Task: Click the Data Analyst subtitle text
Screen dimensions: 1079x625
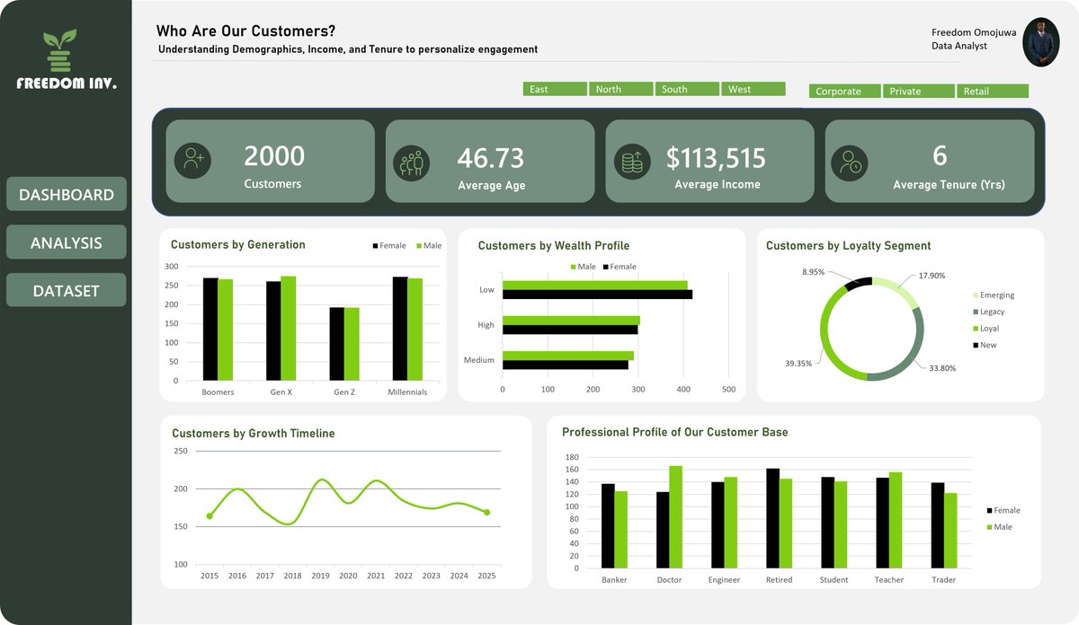Action: coord(959,46)
